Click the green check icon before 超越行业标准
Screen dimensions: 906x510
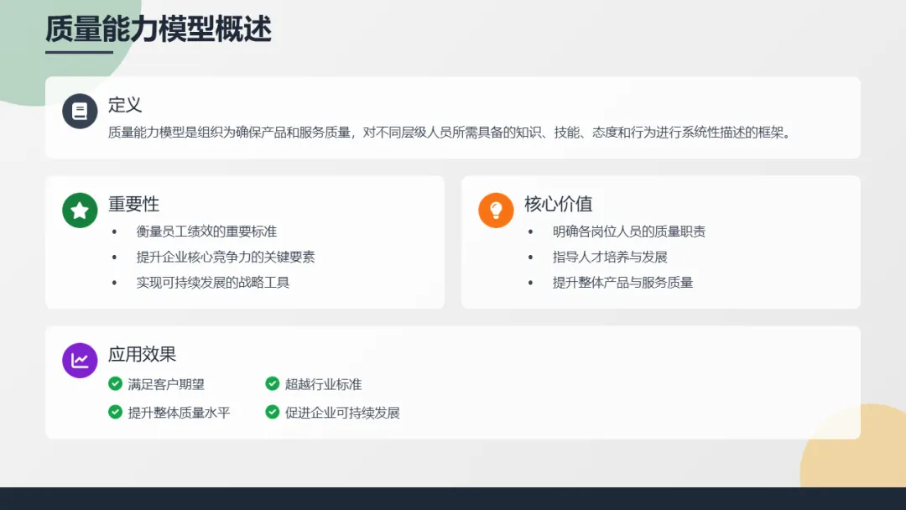(x=272, y=383)
